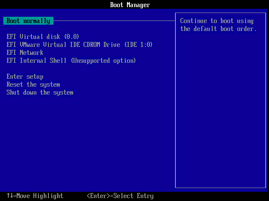Viewport: 269px width, 201px height.
Task: Click Reset the system
Action: click(33, 85)
